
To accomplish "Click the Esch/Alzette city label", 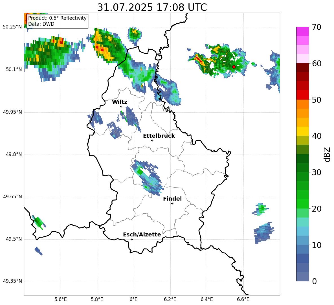I will tap(142, 234).
